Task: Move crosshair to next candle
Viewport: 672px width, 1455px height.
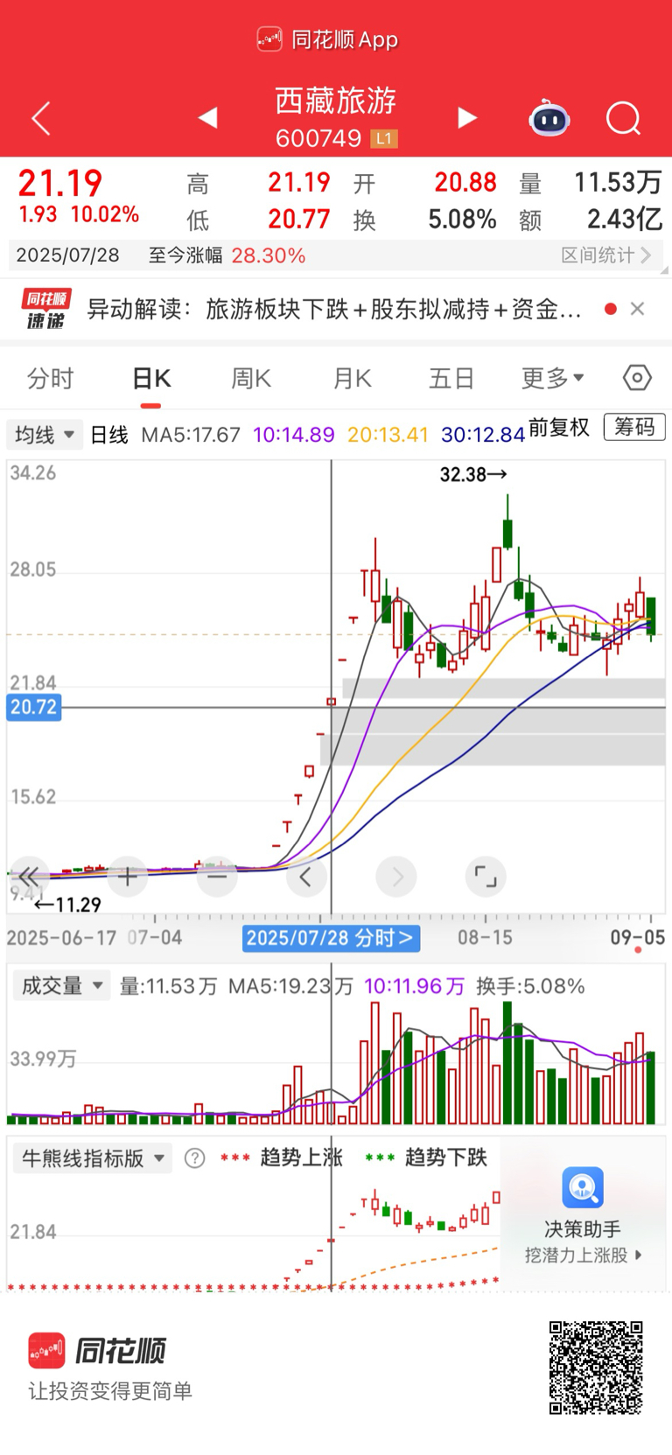Action: 396,876
